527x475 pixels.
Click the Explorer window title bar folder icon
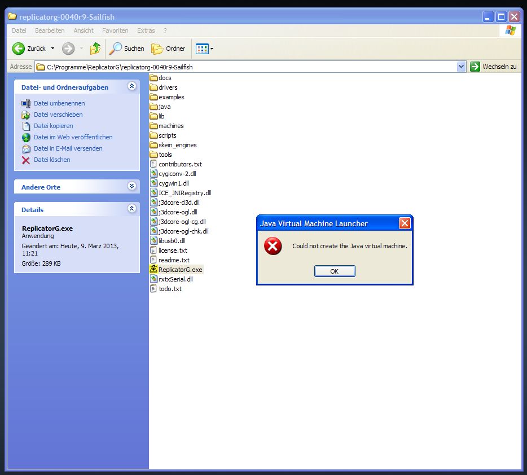click(12, 16)
